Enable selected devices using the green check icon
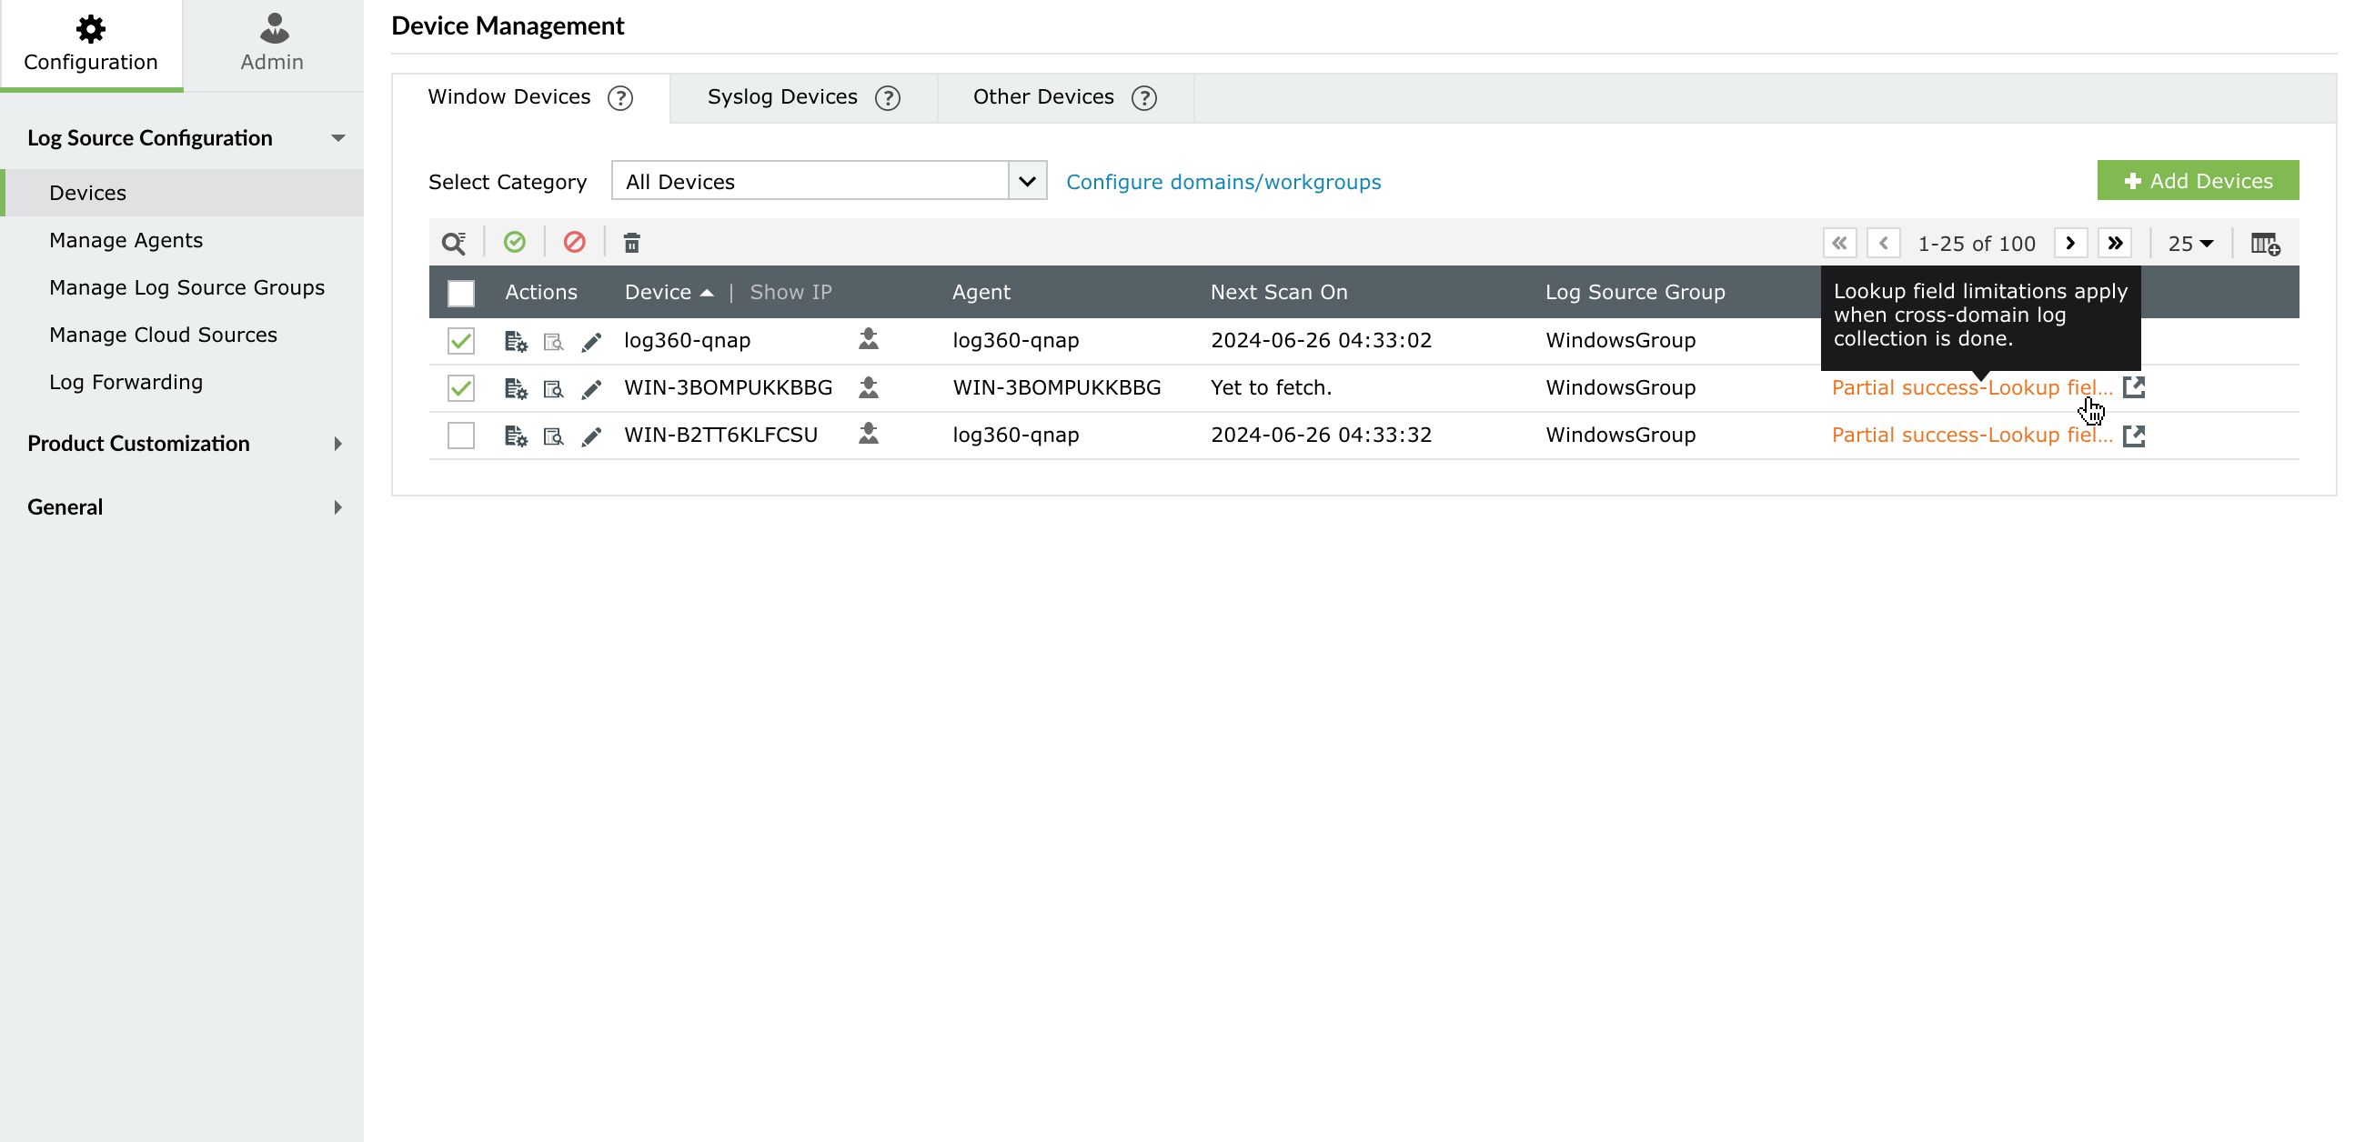2365x1142 pixels. tap(515, 243)
